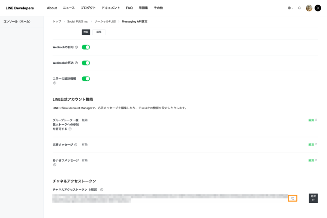The width and height of the screenshot is (327, 218).
Task: Open help icon next to 応答メッセージ
Action: (76, 144)
